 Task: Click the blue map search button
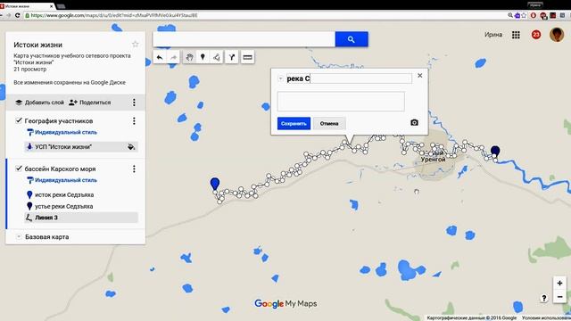pos(352,39)
